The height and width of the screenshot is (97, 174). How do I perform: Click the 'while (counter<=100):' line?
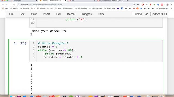[56, 50]
